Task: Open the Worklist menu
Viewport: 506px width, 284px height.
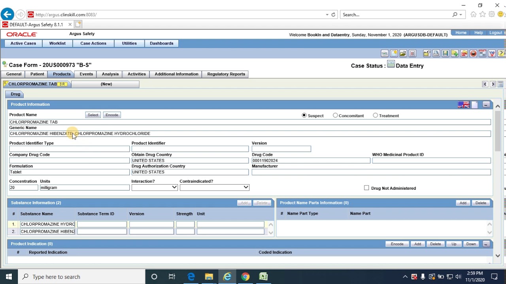Action: click(x=57, y=43)
